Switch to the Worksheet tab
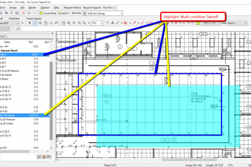 14,19
